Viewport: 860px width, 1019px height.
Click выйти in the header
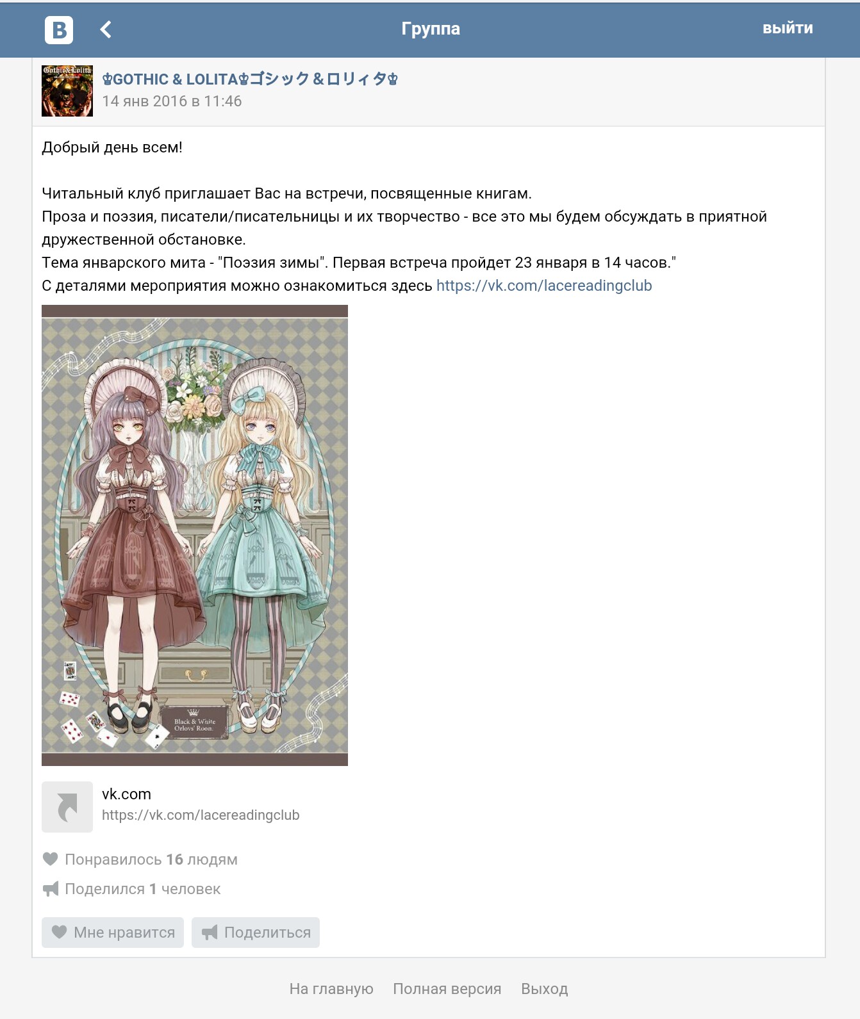click(x=788, y=28)
